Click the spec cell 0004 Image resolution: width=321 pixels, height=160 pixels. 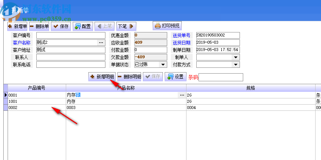[251, 108]
